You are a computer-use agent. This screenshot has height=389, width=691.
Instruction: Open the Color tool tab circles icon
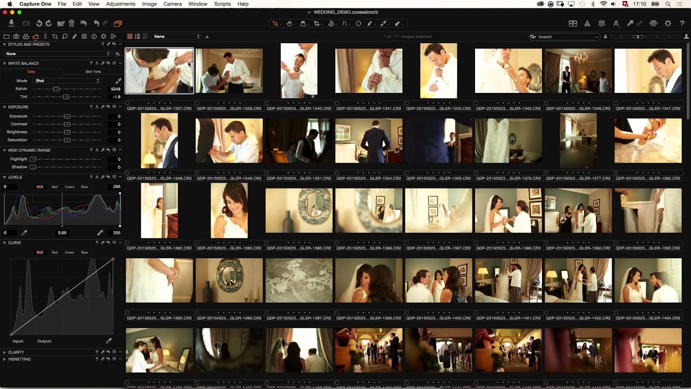point(25,36)
